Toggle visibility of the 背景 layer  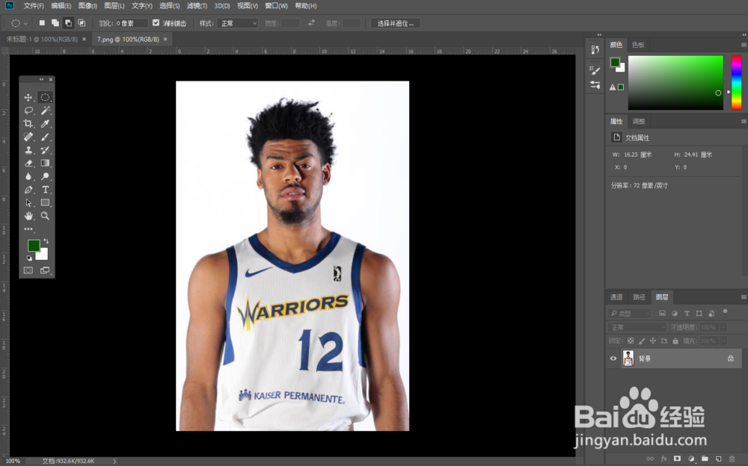coord(613,358)
